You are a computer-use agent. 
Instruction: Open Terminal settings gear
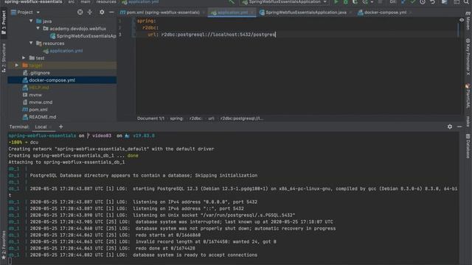click(450, 127)
